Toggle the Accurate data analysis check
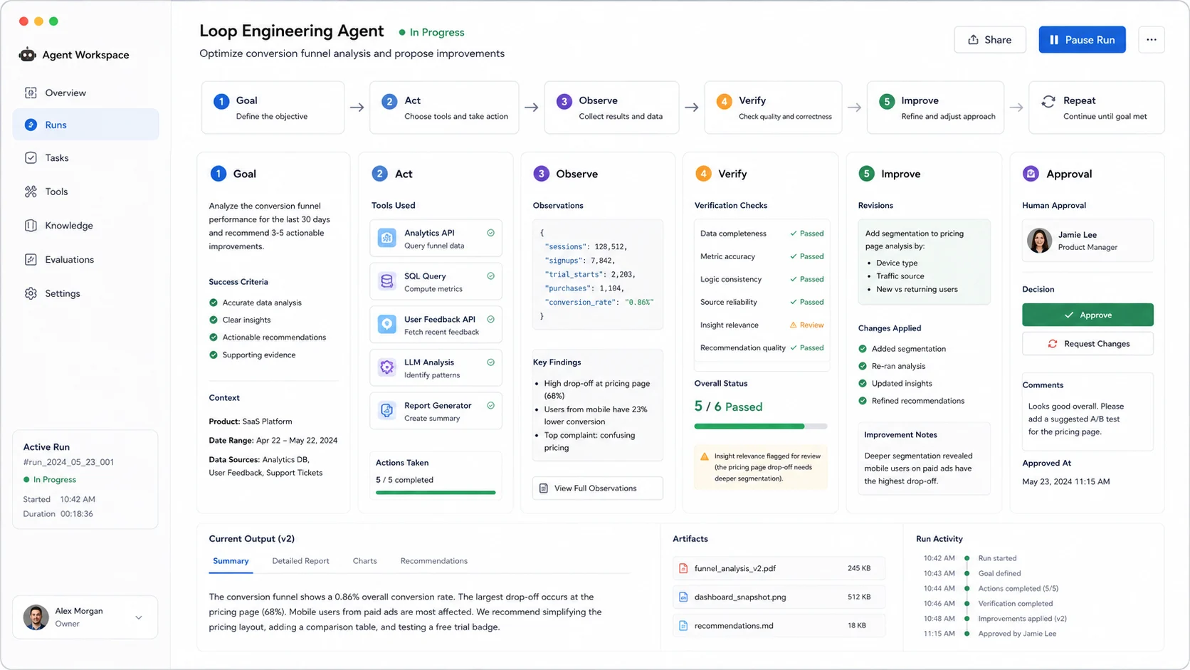This screenshot has width=1190, height=670. pos(214,303)
